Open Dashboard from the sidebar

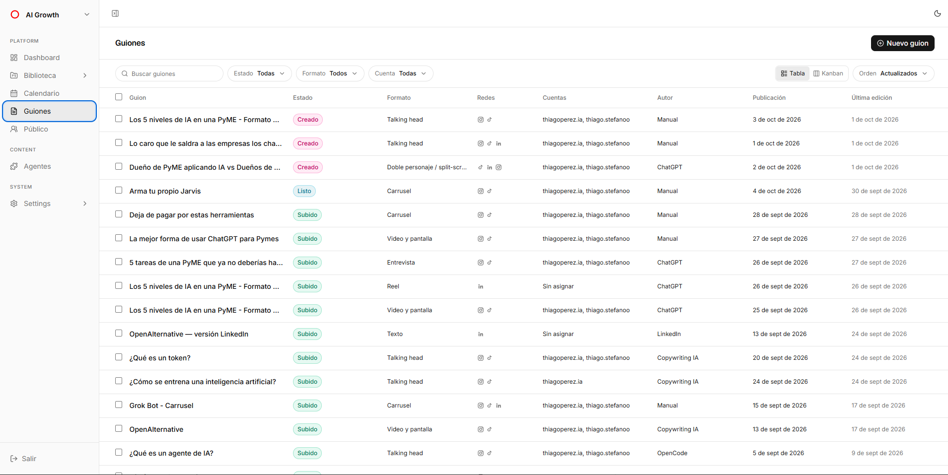pos(50,58)
